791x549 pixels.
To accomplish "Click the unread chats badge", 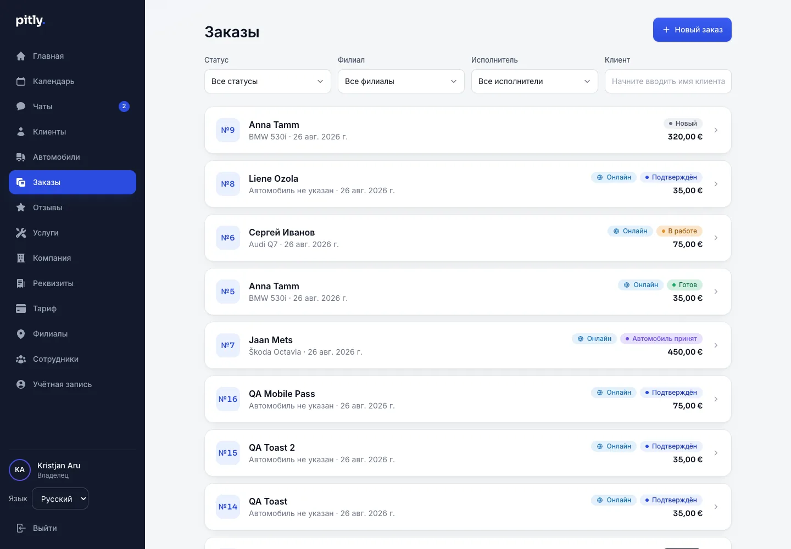I will [124, 107].
